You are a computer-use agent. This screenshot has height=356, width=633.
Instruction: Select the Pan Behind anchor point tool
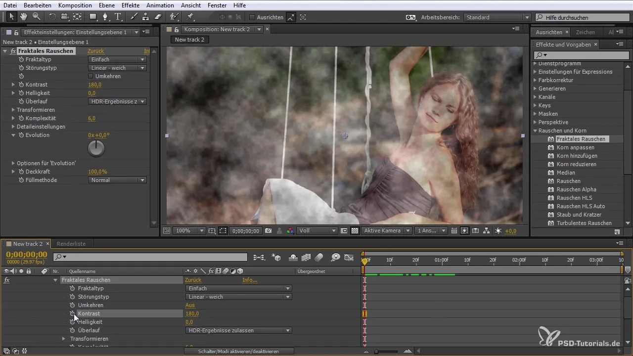[x=77, y=16]
